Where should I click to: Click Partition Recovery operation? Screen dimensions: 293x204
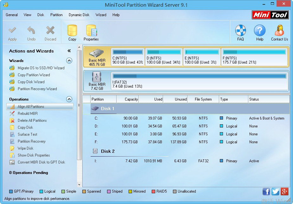[31, 141]
